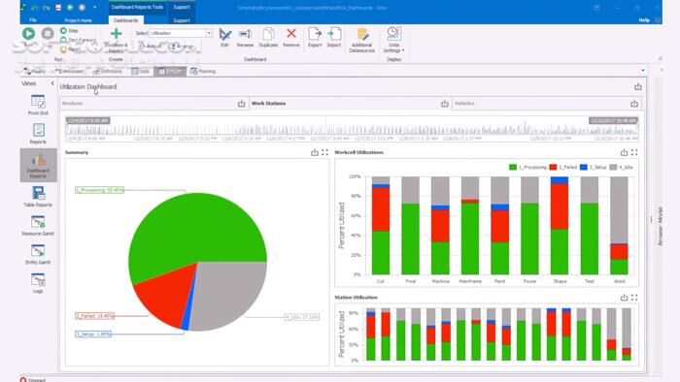The width and height of the screenshot is (680, 382).
Task: Start the simulation with the green Run button
Action: 28,34
